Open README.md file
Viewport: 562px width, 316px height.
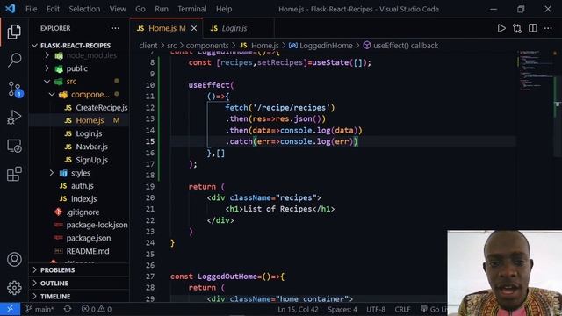point(88,251)
